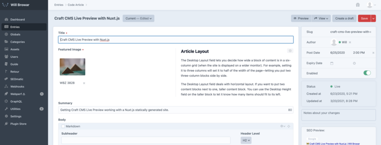Click the Dashboard gauge icon in sidebar
381x145 pixels.
click(x=6, y=19)
